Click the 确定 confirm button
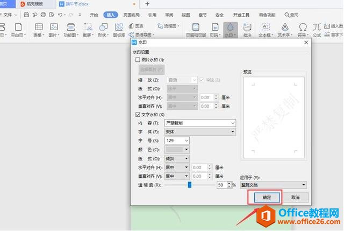This screenshot has width=344, height=231. [x=267, y=198]
